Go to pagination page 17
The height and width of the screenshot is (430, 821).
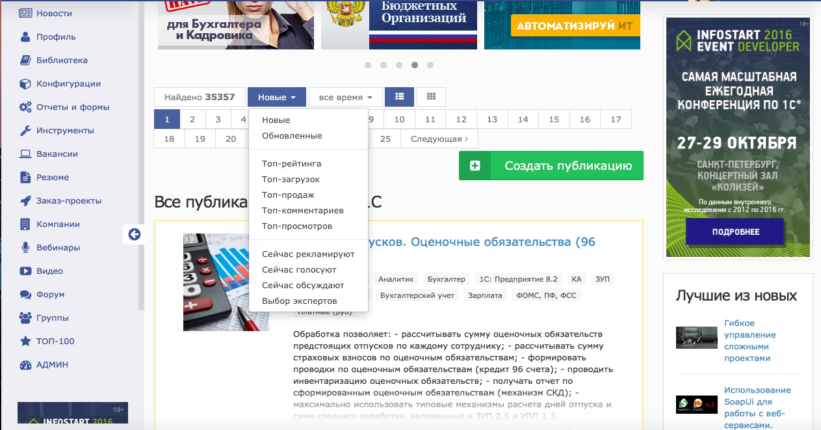[x=616, y=119]
